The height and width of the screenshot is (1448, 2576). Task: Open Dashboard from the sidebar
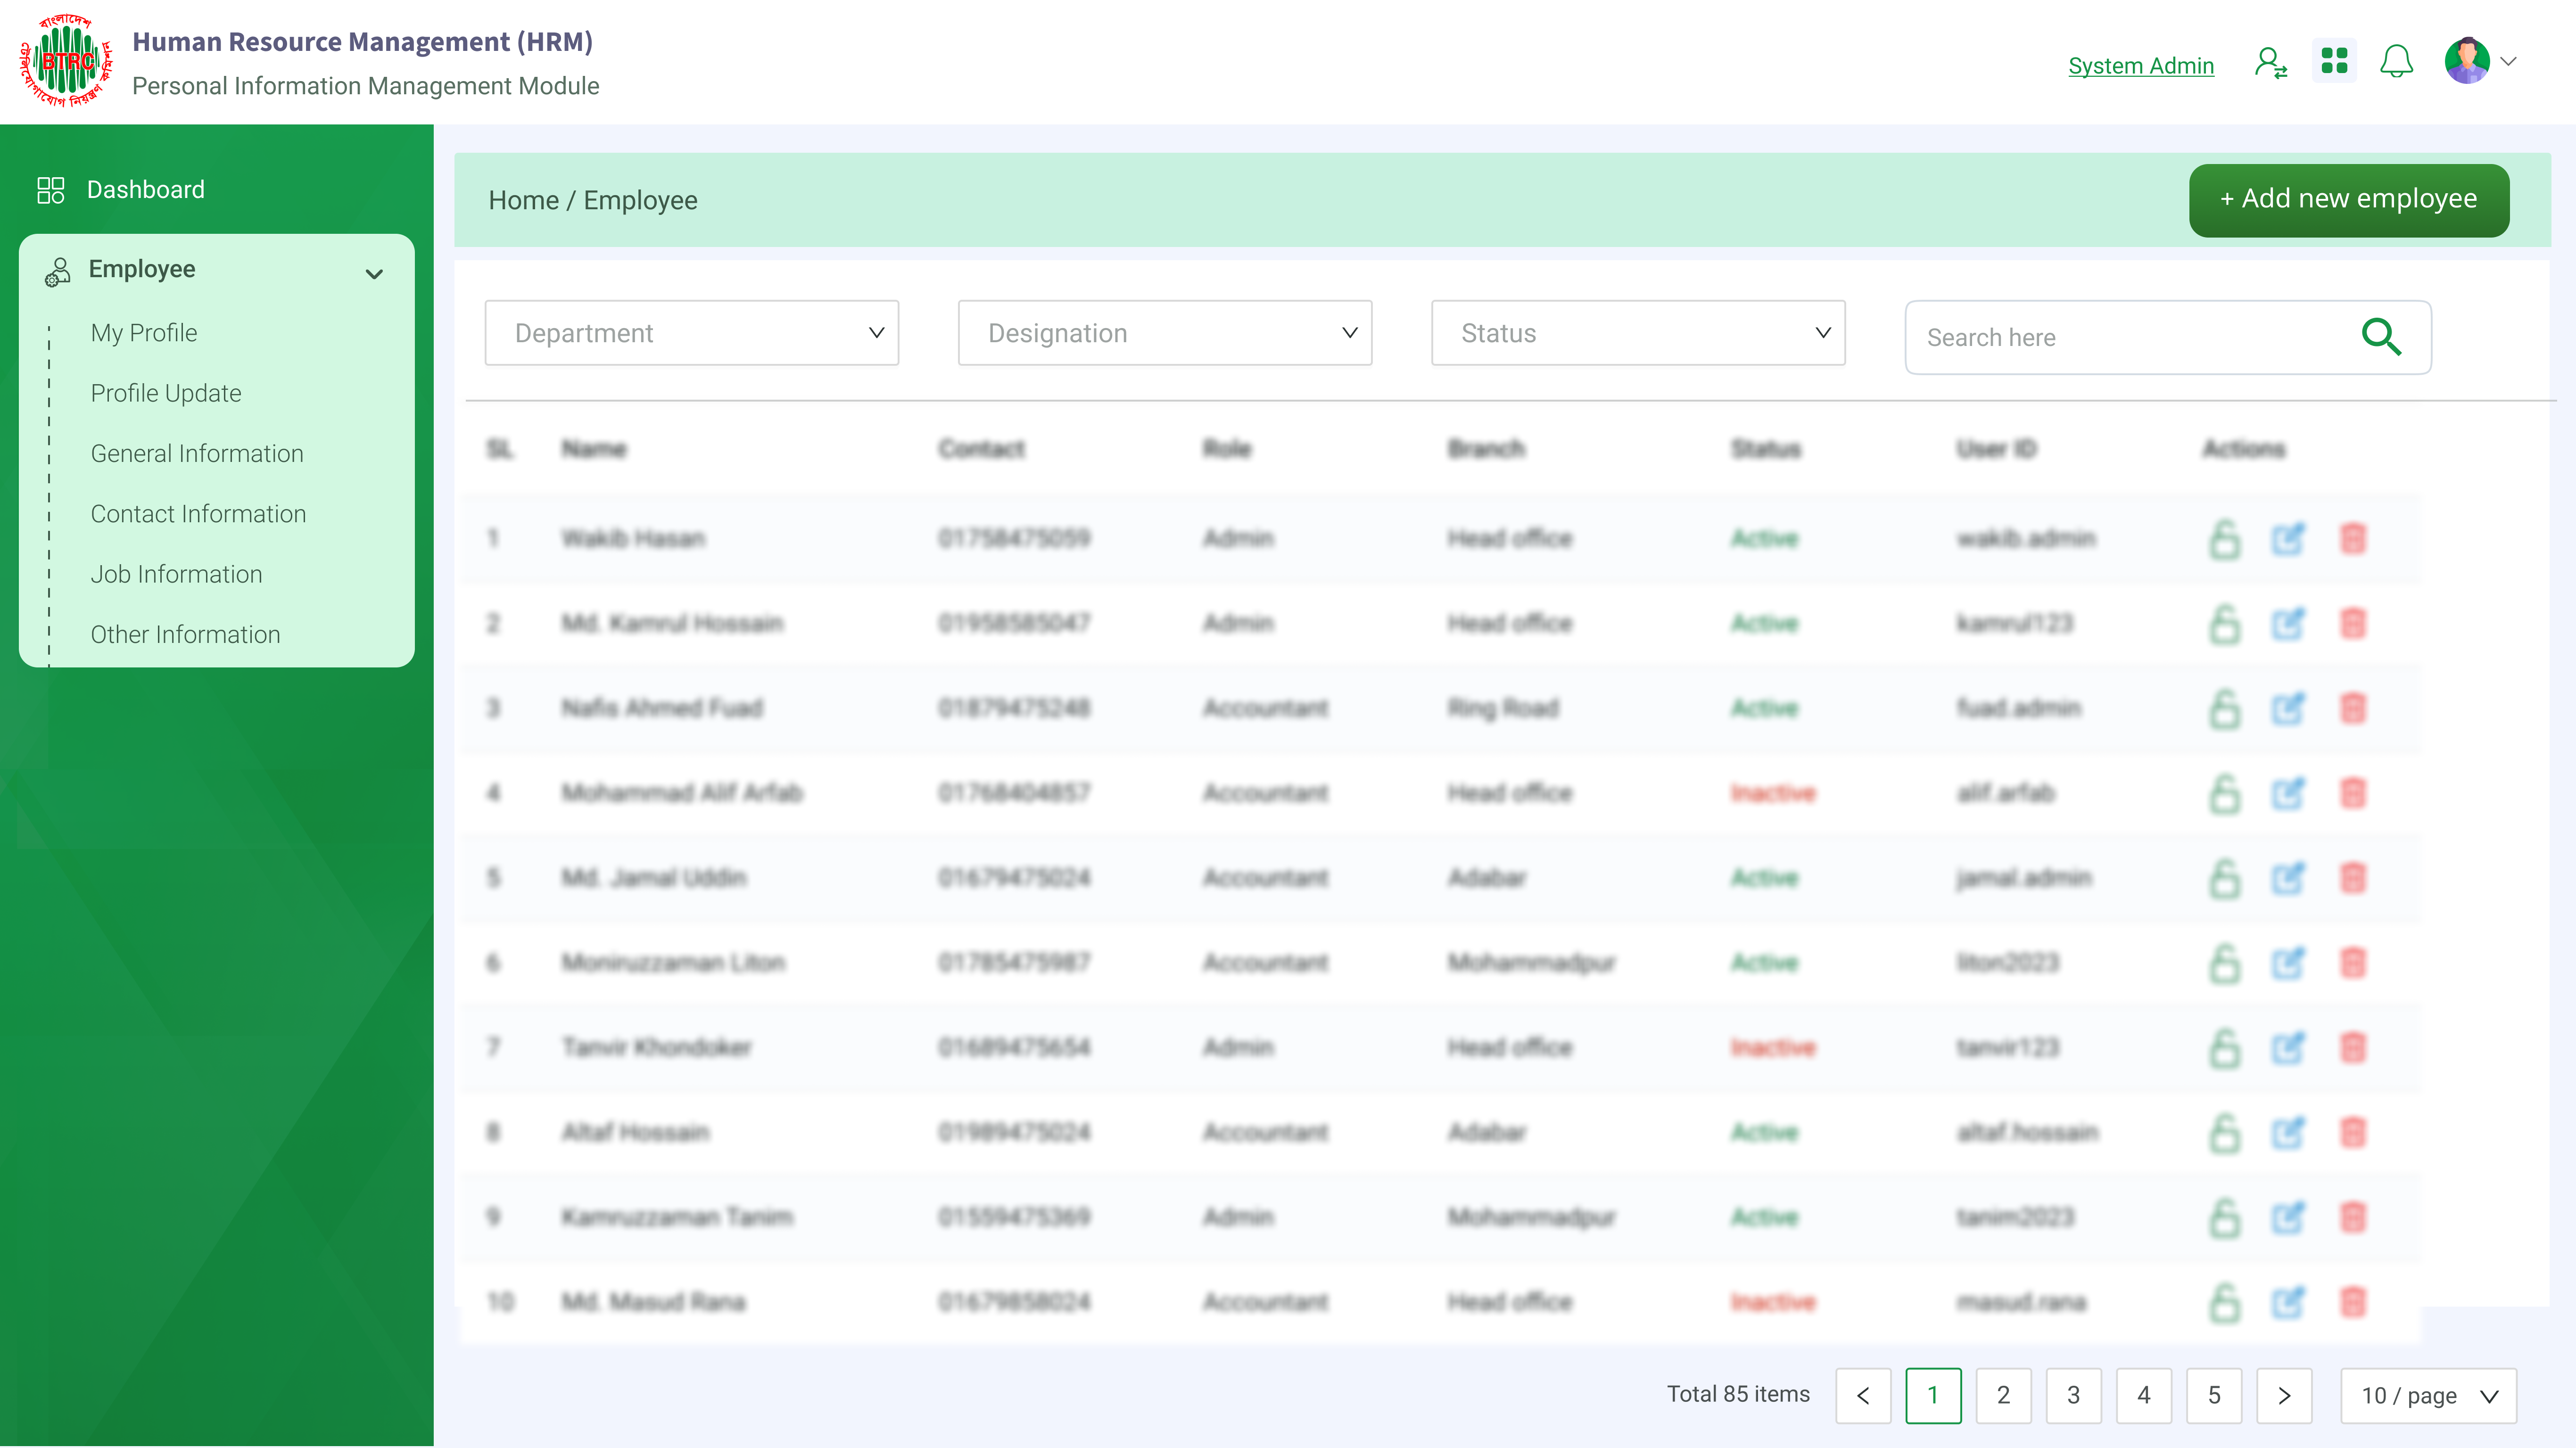point(145,190)
